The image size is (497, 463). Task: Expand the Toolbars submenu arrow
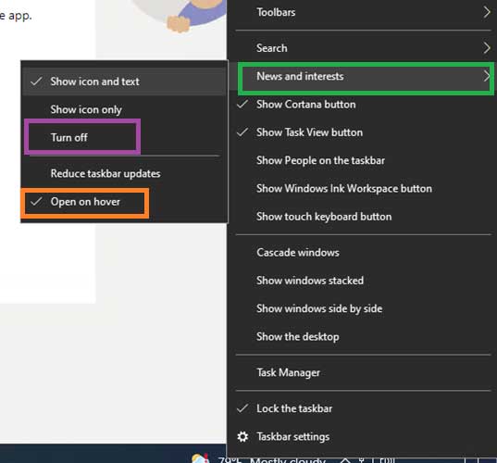click(487, 12)
